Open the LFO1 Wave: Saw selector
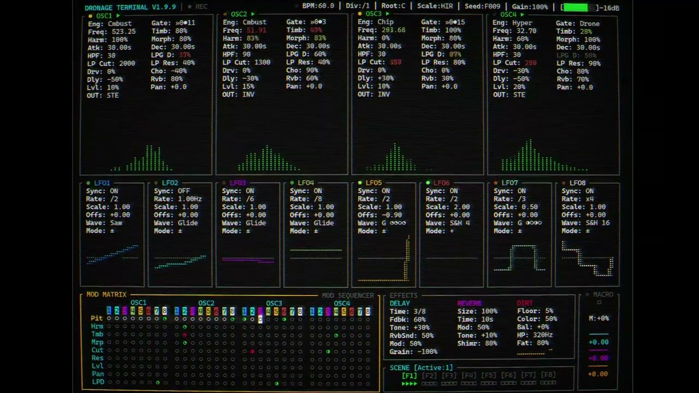The image size is (699, 393). point(104,223)
